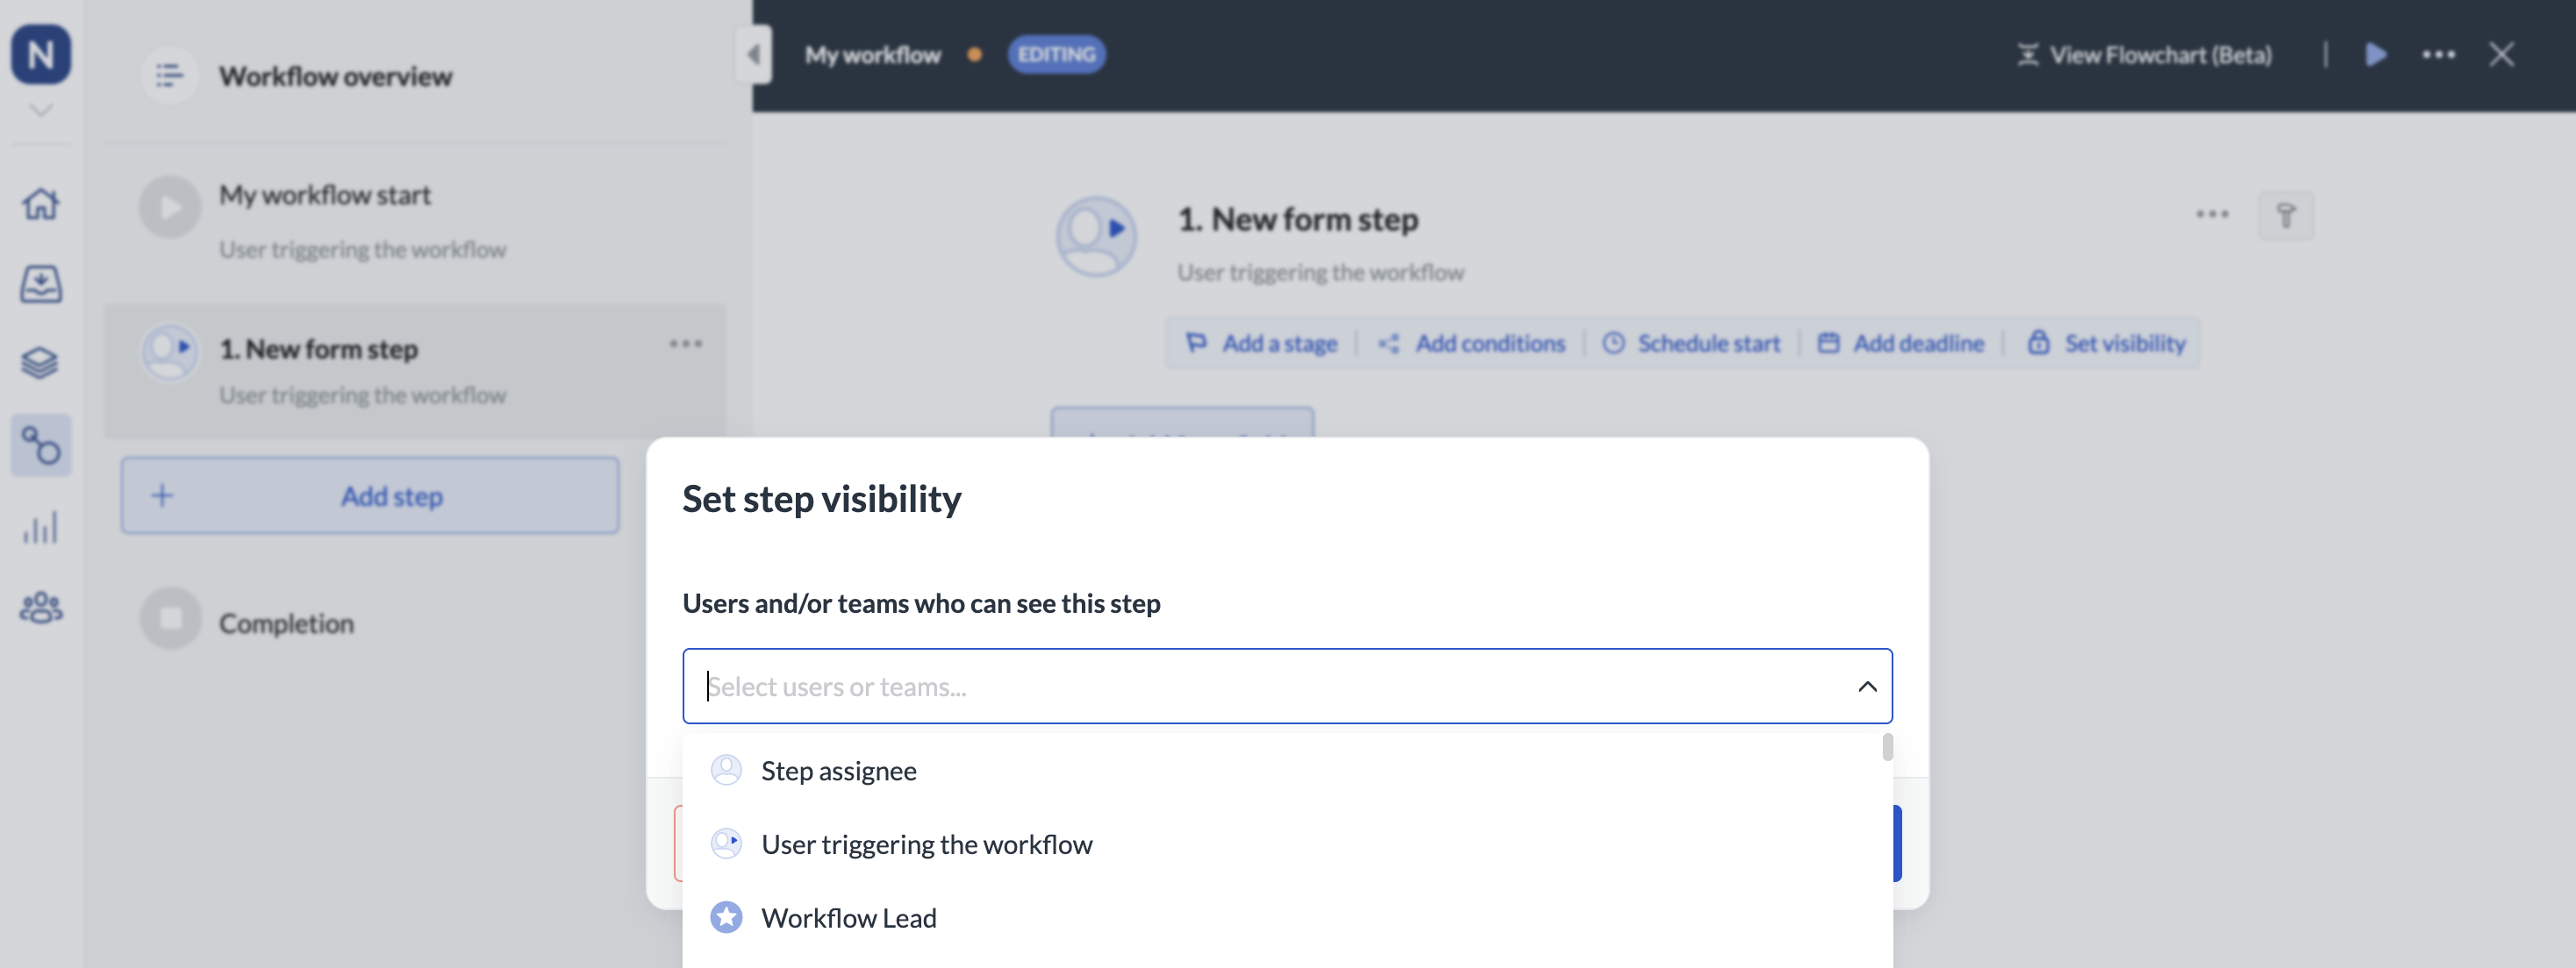Run workflow with the play icon

click(2376, 55)
